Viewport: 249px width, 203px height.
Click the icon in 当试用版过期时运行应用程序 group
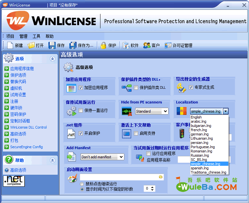tap(140, 158)
